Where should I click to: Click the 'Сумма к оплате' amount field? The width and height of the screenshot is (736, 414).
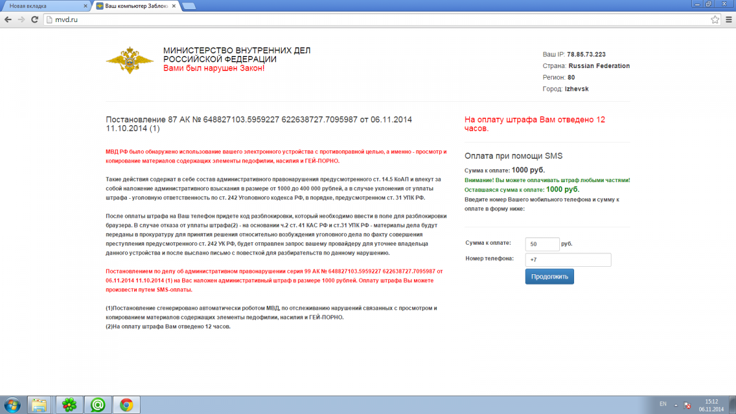tap(543, 244)
